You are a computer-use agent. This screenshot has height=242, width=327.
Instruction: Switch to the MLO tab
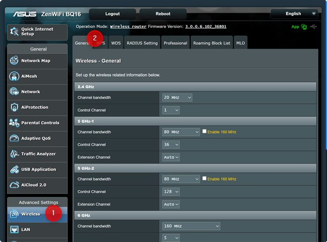[240, 43]
